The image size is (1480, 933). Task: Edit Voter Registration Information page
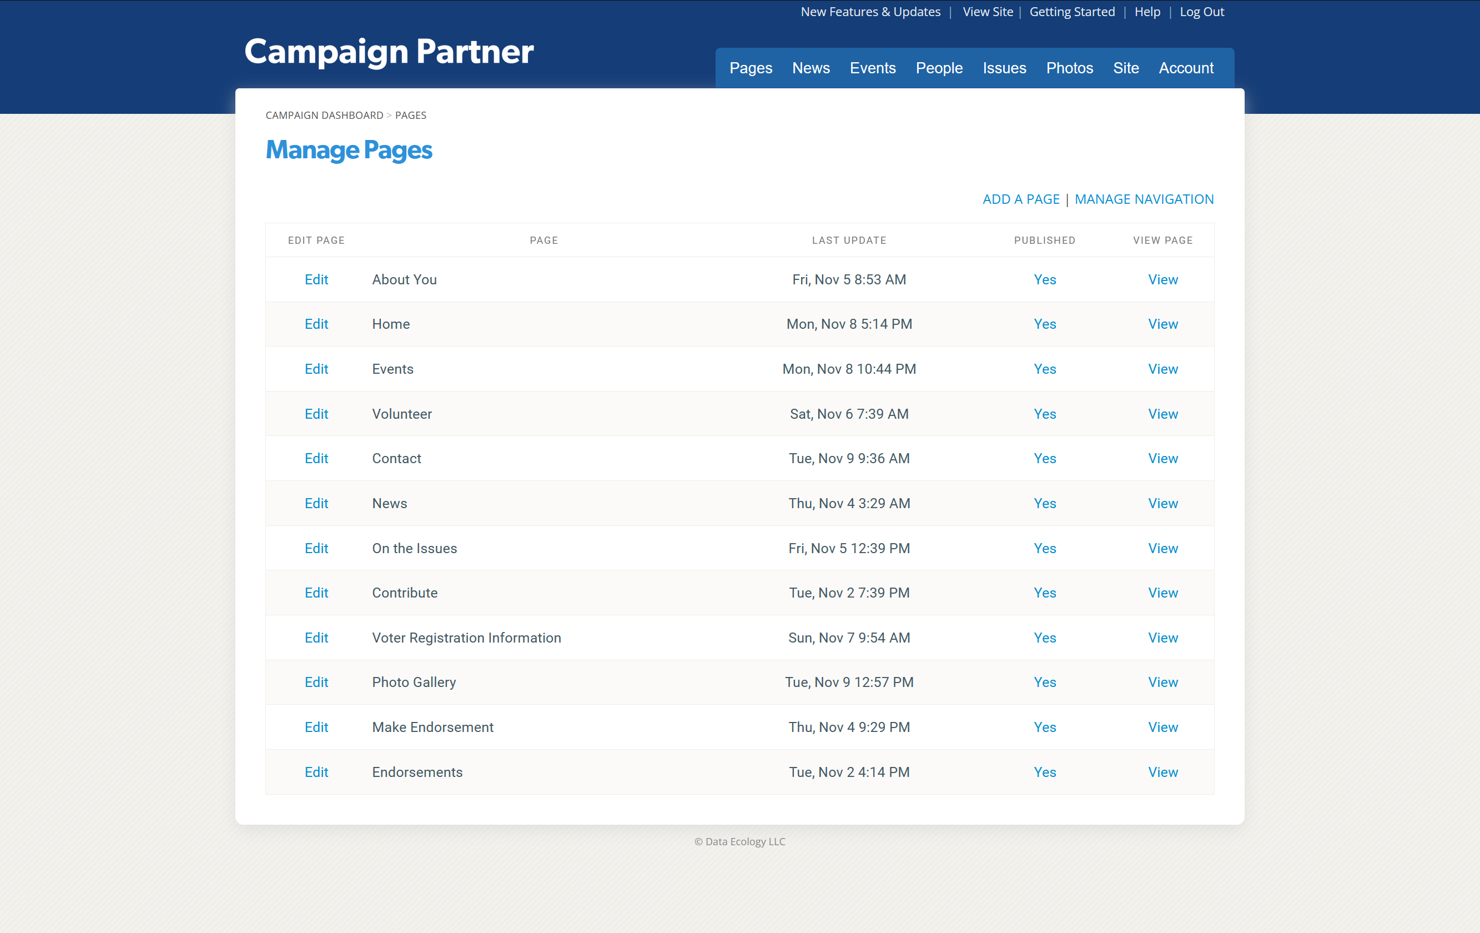click(316, 638)
